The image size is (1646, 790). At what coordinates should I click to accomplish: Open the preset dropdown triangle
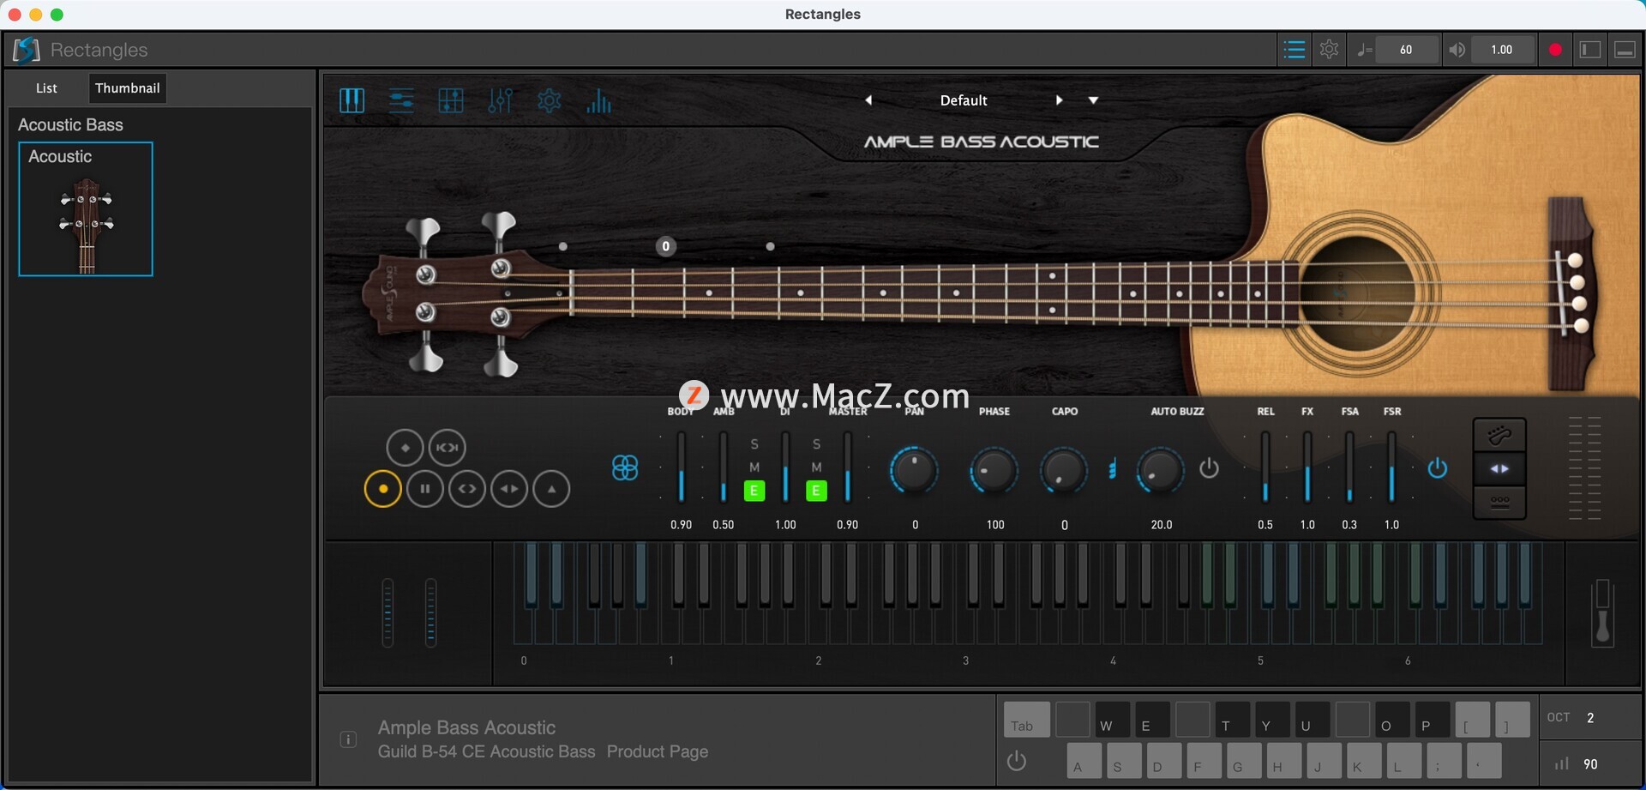click(x=1093, y=100)
